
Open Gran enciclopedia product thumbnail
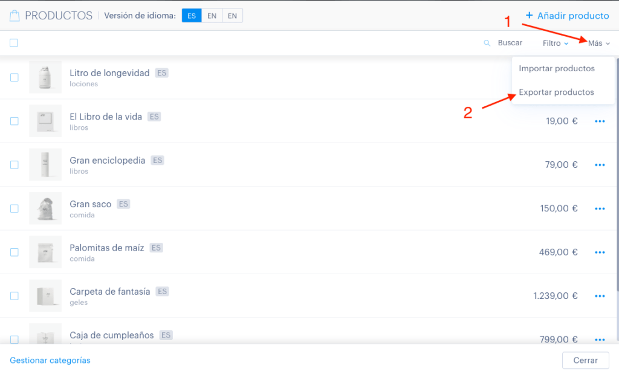tap(45, 165)
